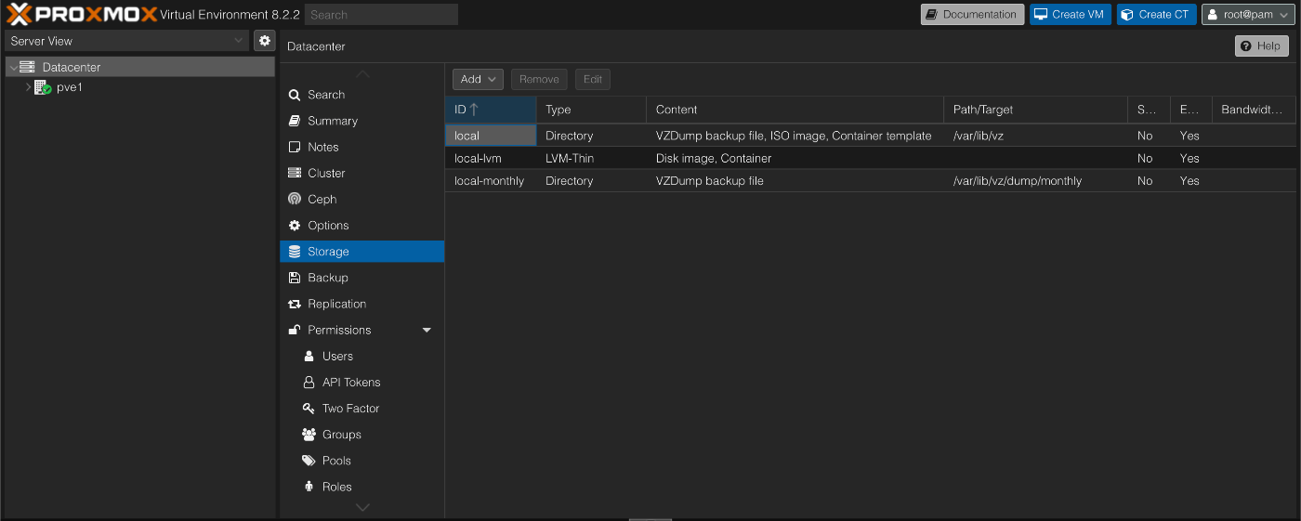Click the Create CT button
Image resolution: width=1301 pixels, height=521 pixels.
tap(1156, 15)
